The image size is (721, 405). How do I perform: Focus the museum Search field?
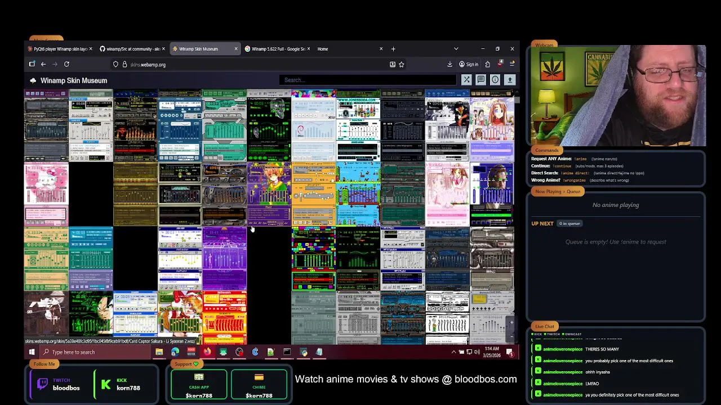point(367,80)
